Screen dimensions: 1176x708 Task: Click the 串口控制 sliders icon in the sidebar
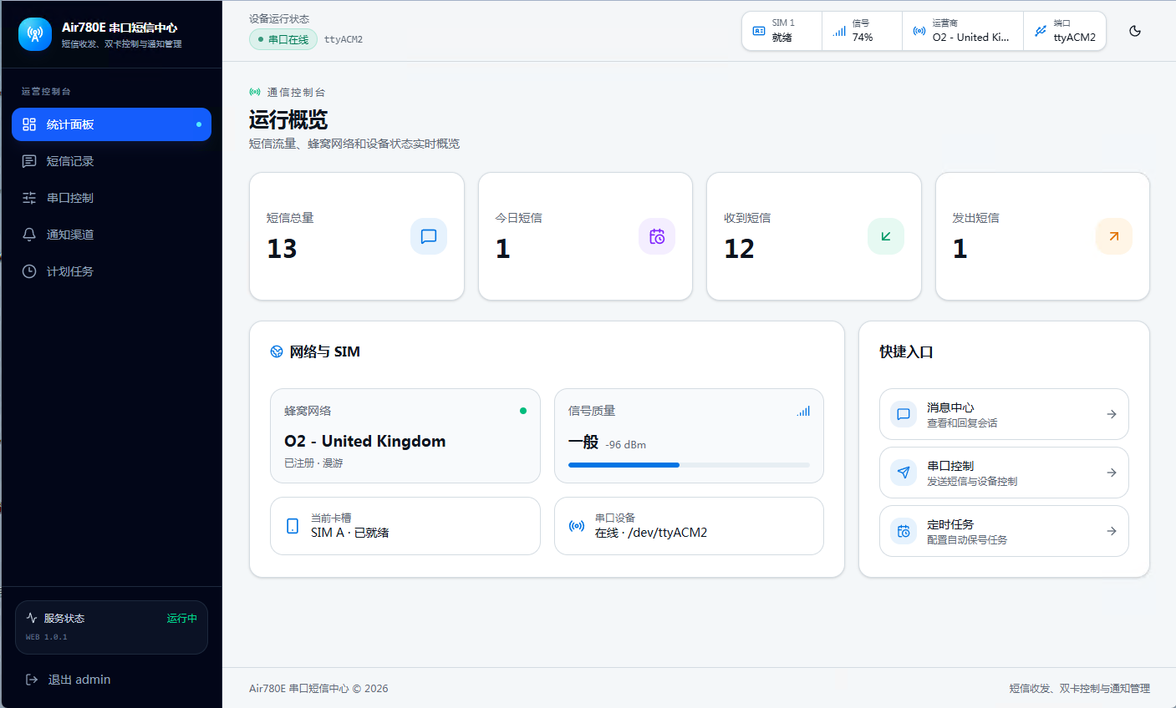click(x=29, y=198)
